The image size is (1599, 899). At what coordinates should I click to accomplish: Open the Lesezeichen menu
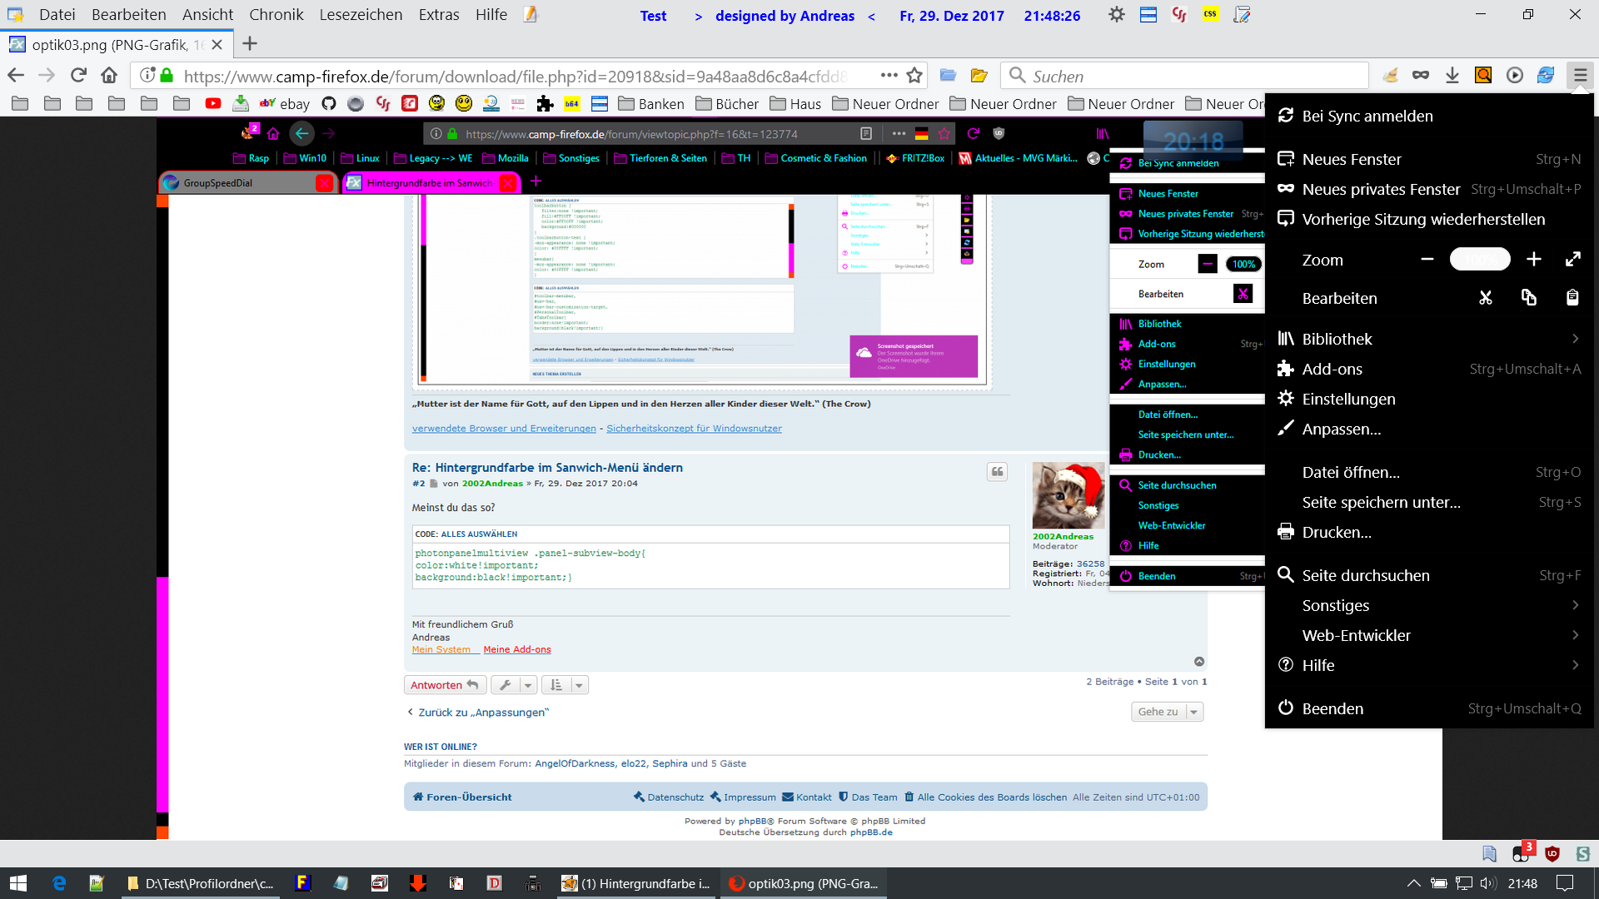point(361,15)
